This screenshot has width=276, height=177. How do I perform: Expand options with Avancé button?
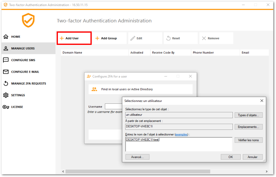pyautogui.click(x=137, y=157)
